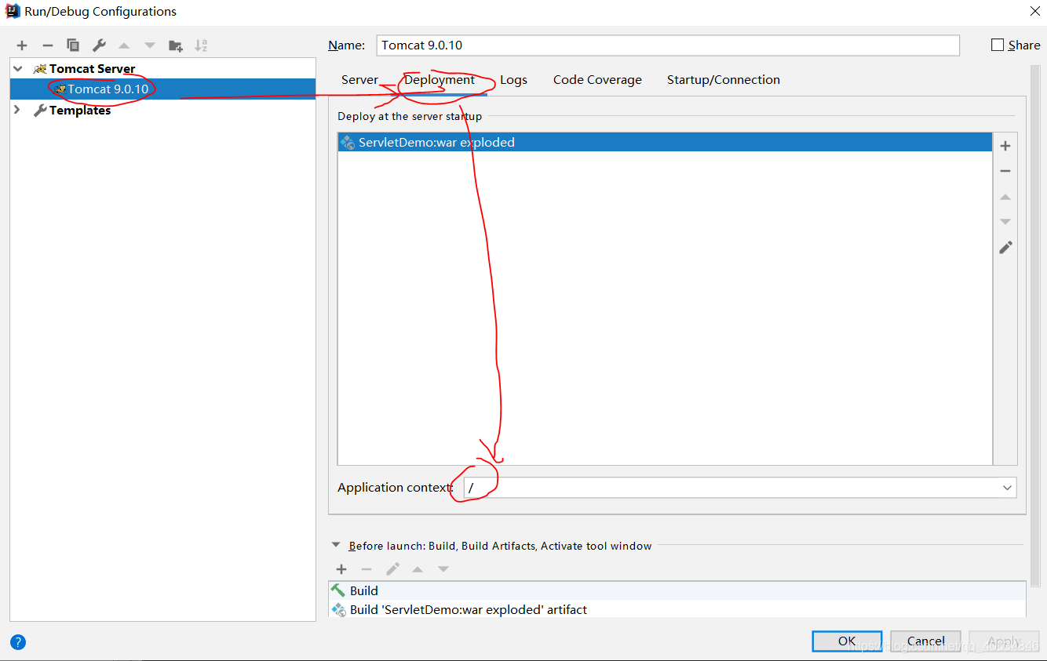Select the Templates tree item label
This screenshot has width=1047, height=661.
click(80, 111)
